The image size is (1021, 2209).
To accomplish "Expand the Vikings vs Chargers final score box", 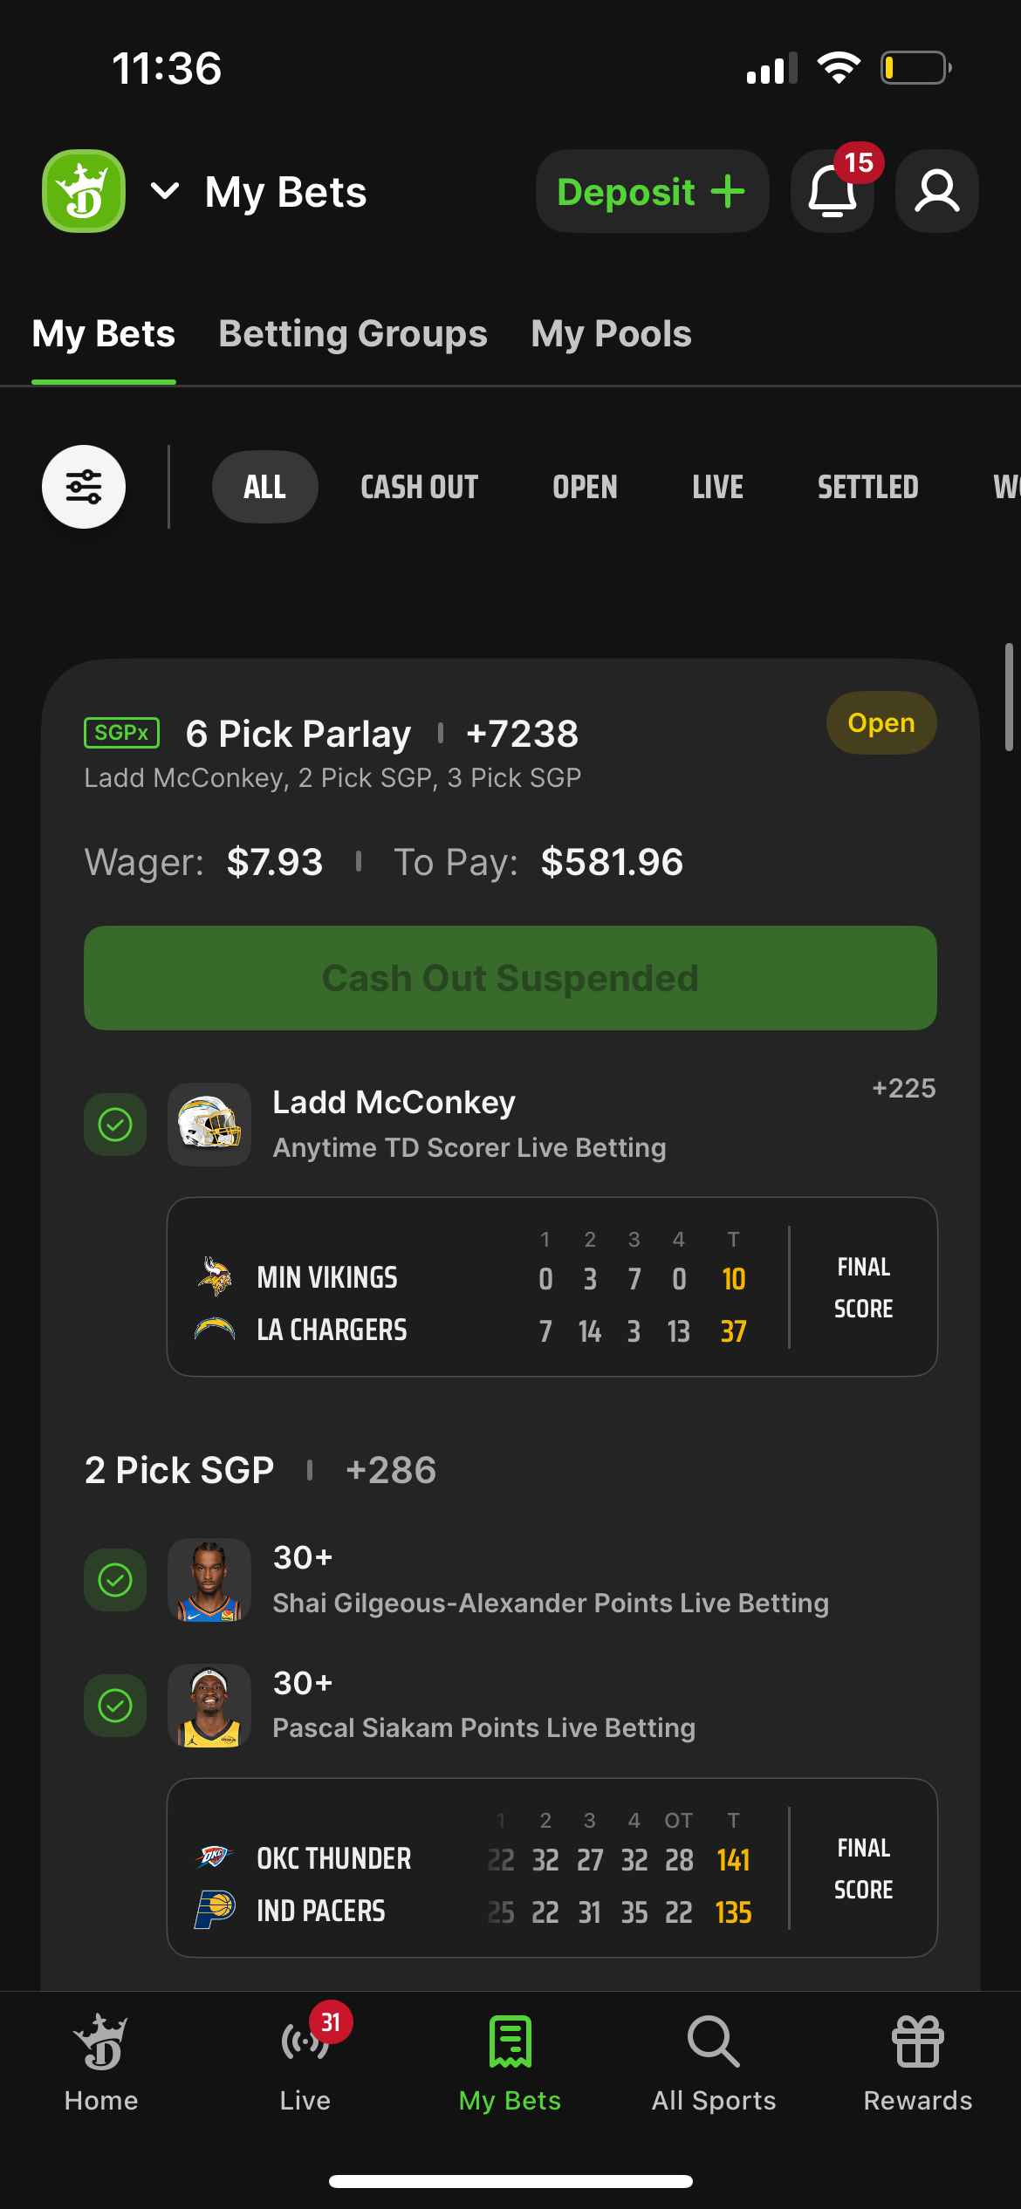I will click(x=552, y=1287).
